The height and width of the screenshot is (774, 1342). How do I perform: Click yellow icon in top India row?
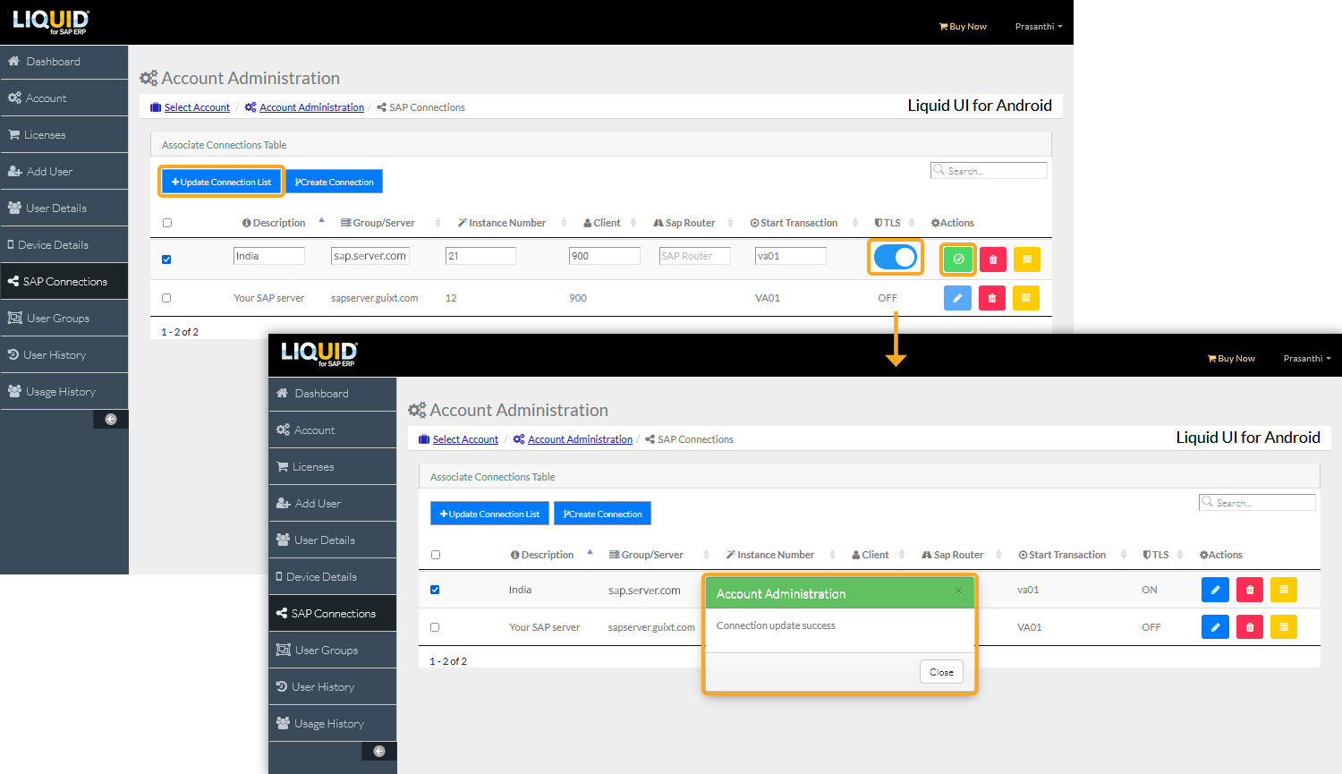tap(1027, 259)
